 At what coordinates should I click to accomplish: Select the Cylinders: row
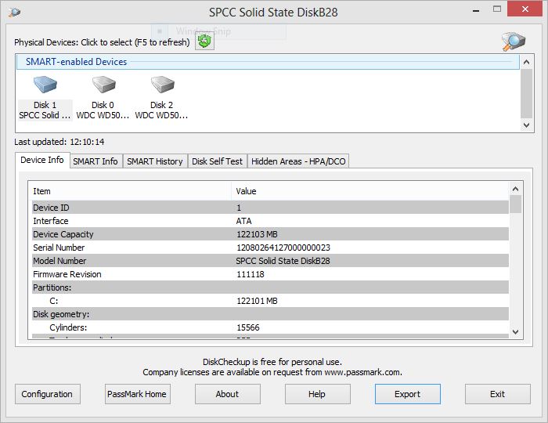tap(270, 327)
